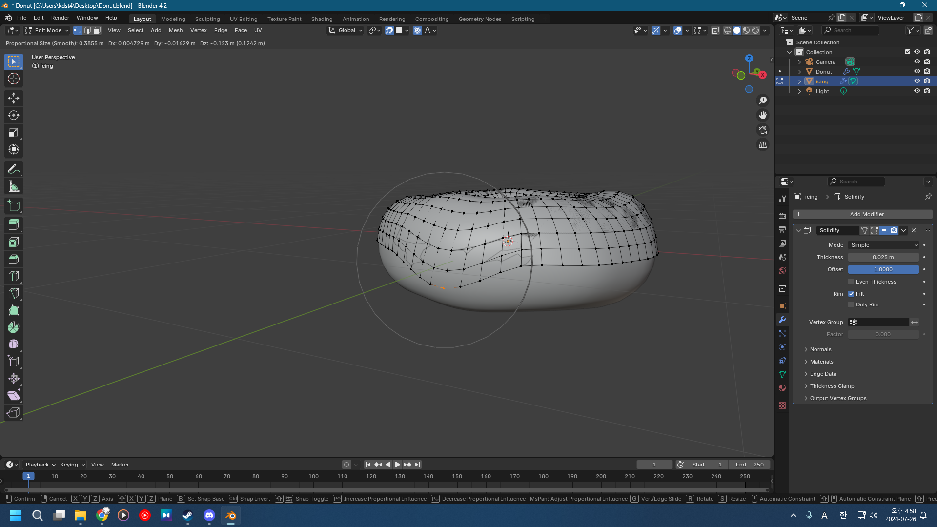Activate the Measure tool
Viewport: 937px width, 527px height.
point(14,186)
